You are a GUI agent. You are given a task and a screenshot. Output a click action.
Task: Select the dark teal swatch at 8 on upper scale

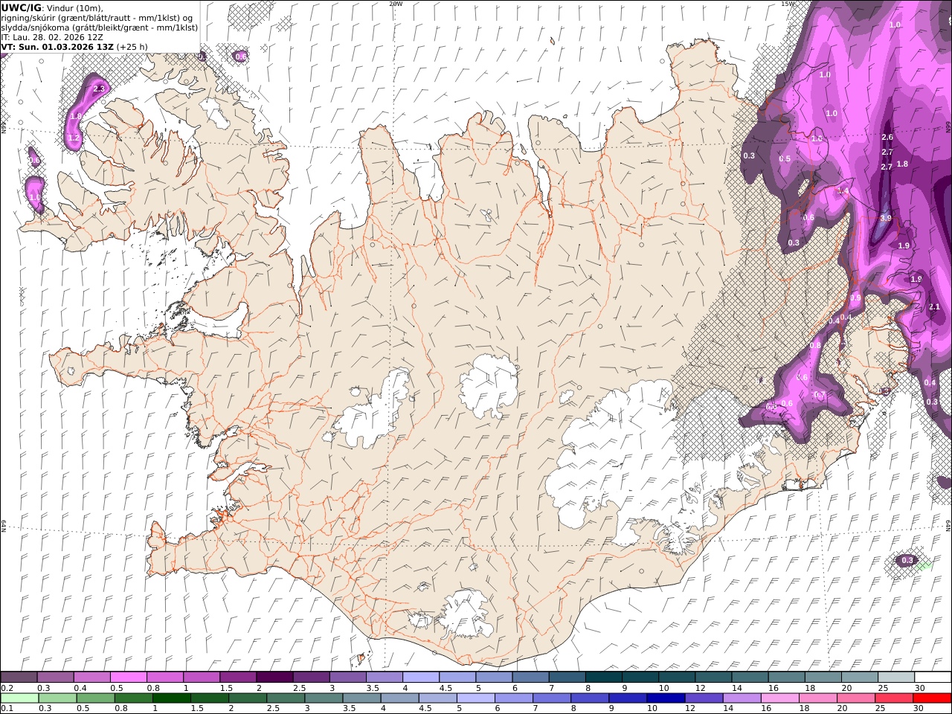tap(603, 678)
